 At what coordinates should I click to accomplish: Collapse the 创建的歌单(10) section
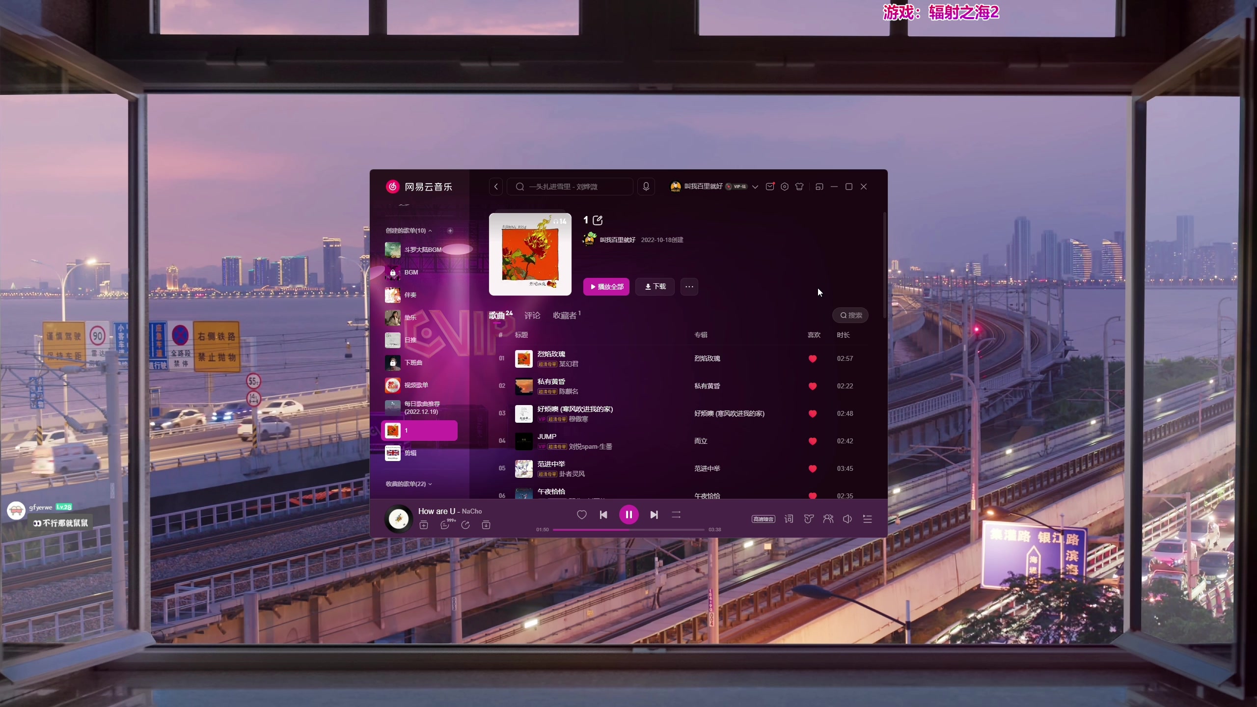click(409, 231)
